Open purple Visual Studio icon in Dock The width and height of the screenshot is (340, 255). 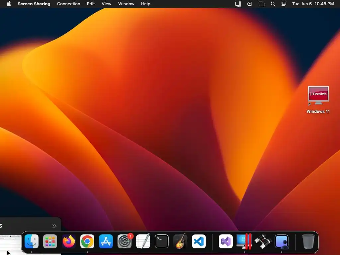(226, 241)
